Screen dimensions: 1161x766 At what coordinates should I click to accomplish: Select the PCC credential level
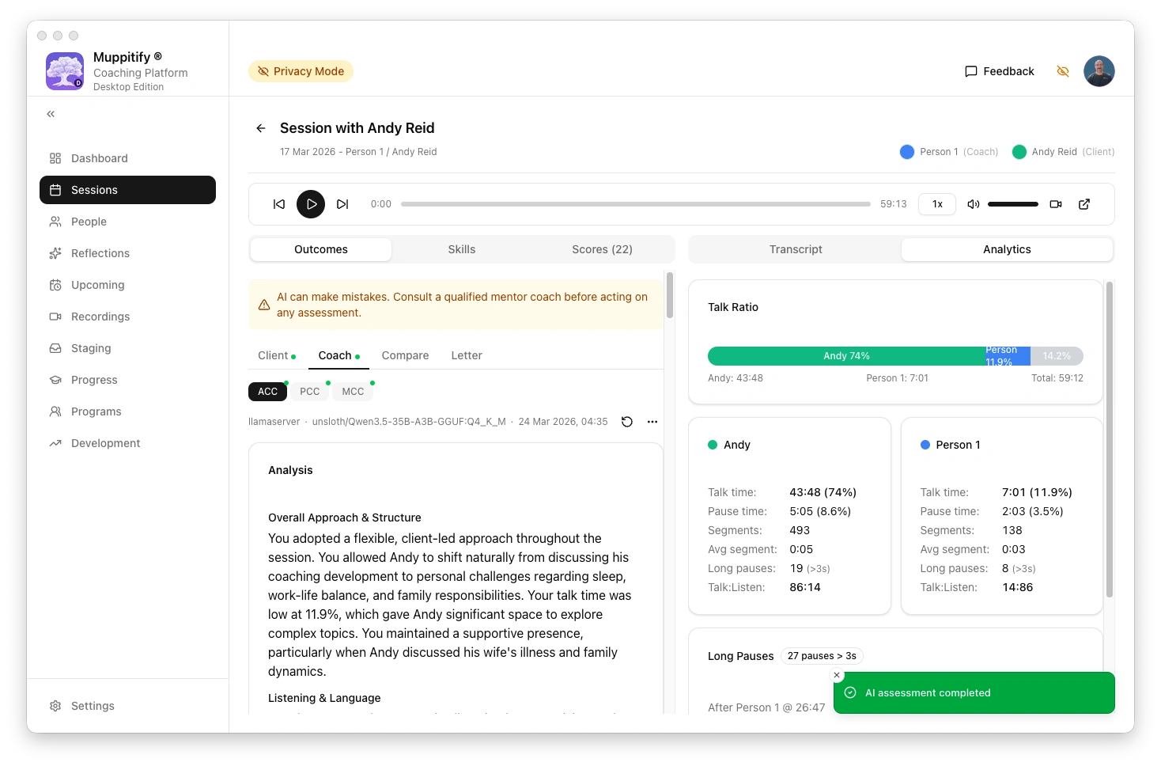[310, 392]
